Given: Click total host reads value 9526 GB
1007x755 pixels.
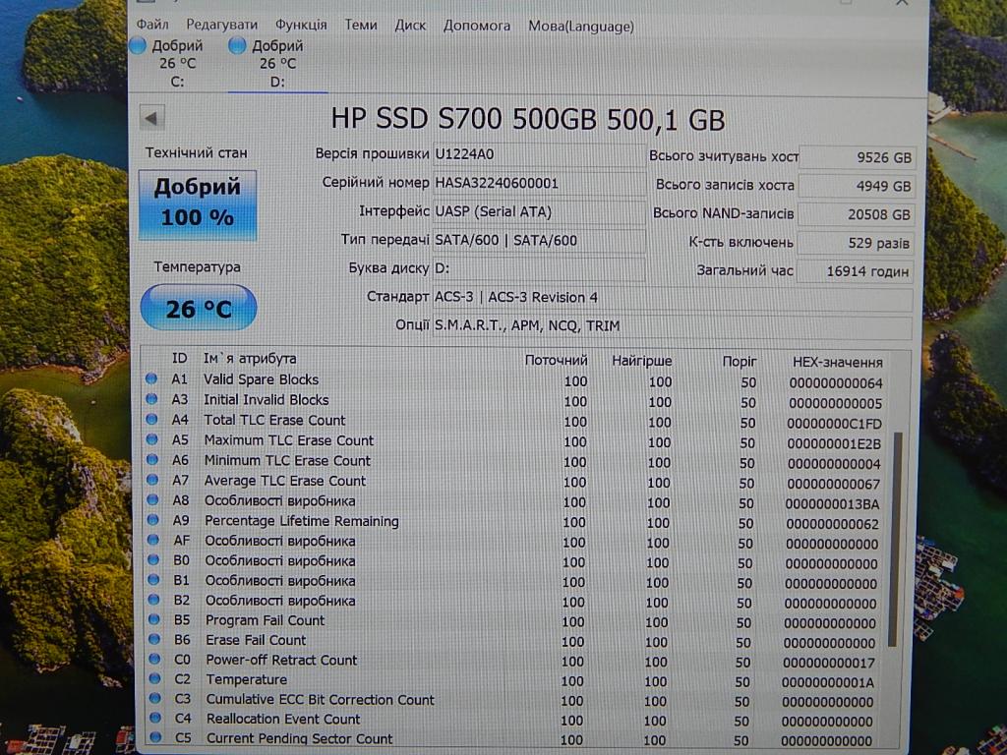Looking at the screenshot, I should 857,157.
